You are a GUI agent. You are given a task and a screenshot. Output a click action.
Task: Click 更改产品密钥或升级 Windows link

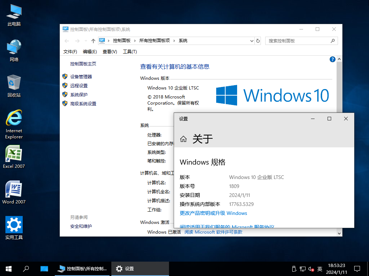(213, 213)
